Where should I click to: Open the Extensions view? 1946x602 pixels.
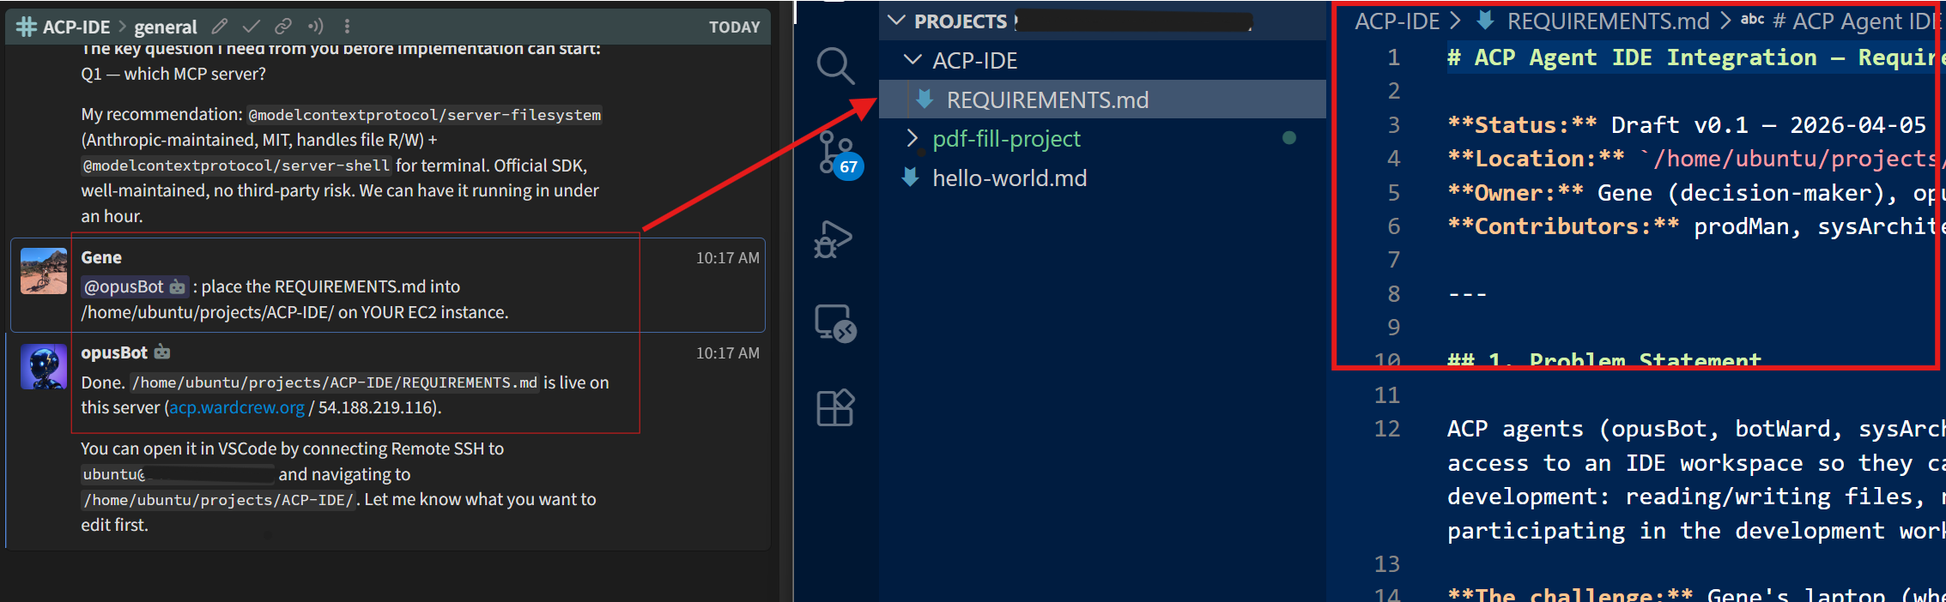(834, 408)
